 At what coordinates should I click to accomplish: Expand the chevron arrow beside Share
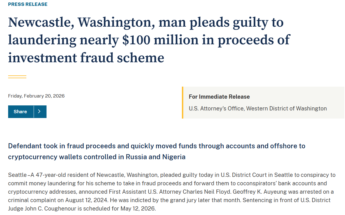click(x=40, y=112)
